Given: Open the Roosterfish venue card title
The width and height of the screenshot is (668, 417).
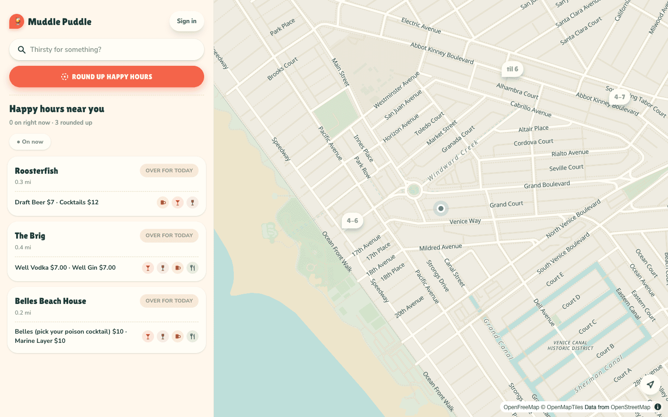Looking at the screenshot, I should click(x=37, y=171).
